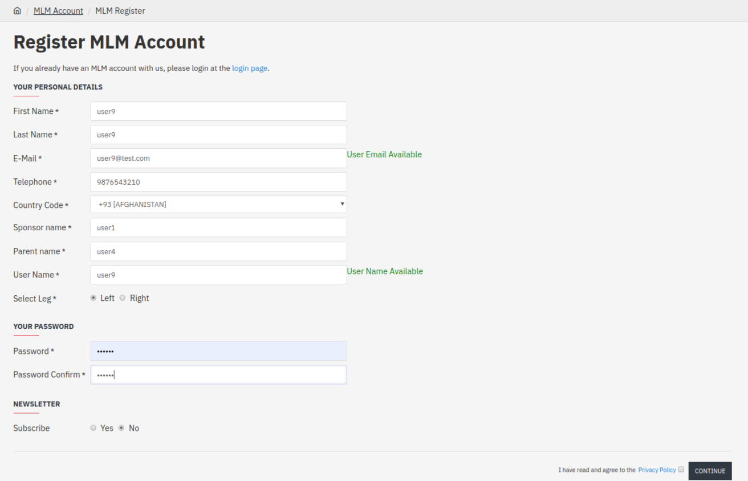Select Left leg radio button
Viewport: 748px width, 481px height.
93,298
